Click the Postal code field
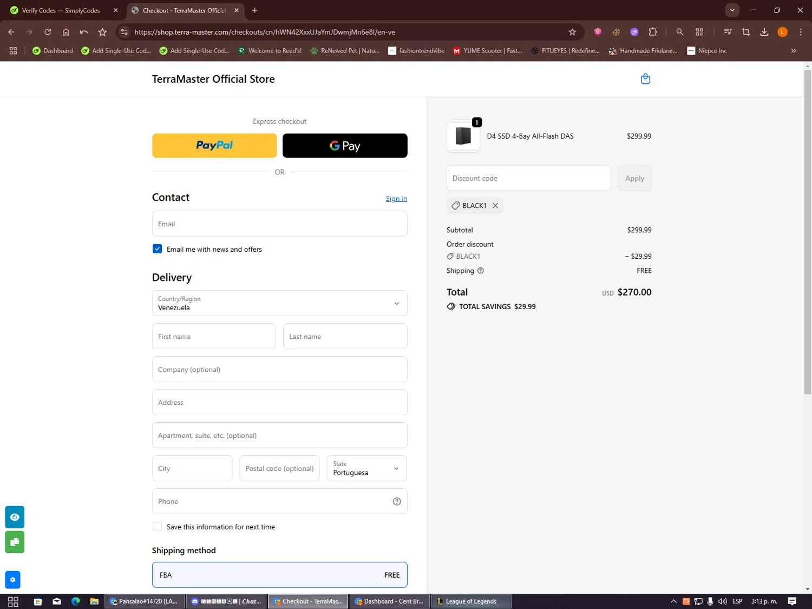The width and height of the screenshot is (812, 609). (x=279, y=468)
